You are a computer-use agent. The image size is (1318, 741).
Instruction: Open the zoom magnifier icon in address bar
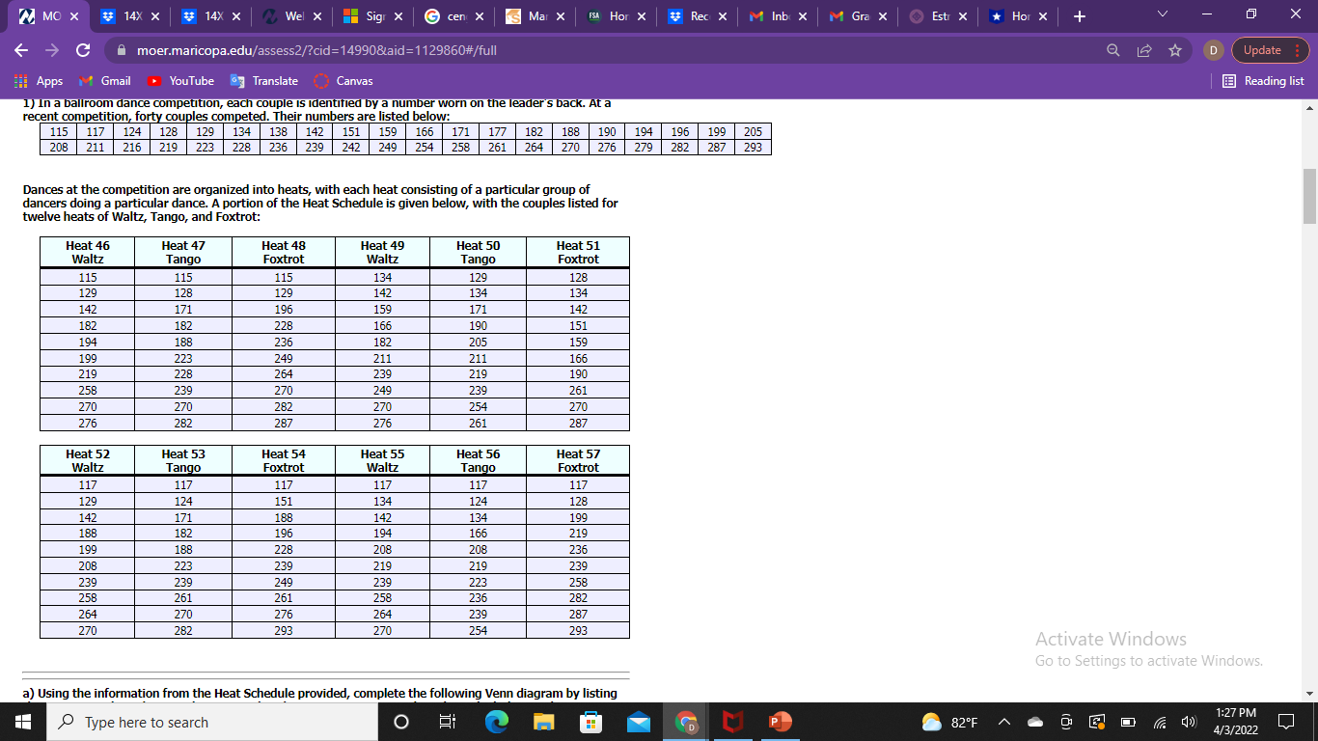1112,50
